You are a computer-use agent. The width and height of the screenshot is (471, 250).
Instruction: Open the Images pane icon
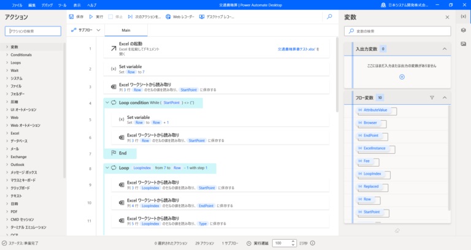pos(464,44)
